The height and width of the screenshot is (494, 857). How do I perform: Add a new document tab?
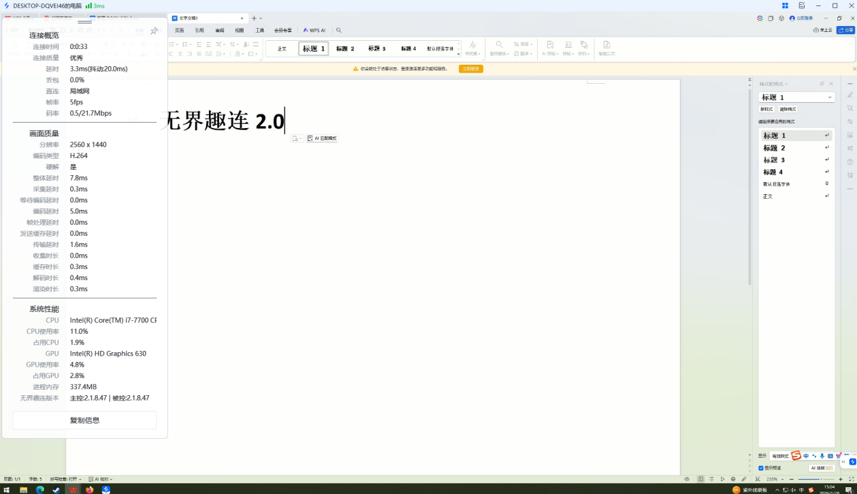click(254, 18)
